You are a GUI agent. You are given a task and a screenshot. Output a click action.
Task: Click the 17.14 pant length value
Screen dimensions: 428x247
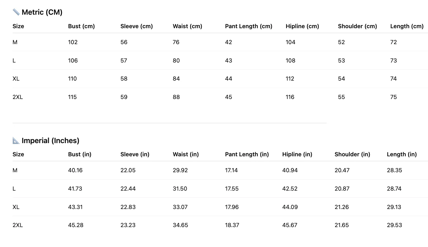[x=231, y=170]
